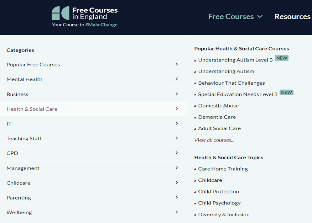Click the Management row chevron icon

click(177, 168)
